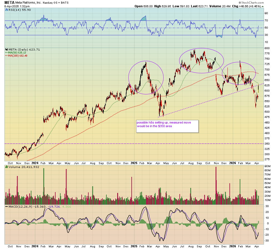
Task: Click the RSI '30' axis label
Action: click(x=266, y=35)
